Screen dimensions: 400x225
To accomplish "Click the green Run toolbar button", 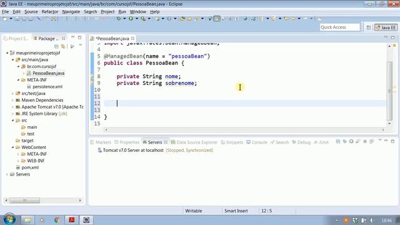I will pyautogui.click(x=131, y=19).
